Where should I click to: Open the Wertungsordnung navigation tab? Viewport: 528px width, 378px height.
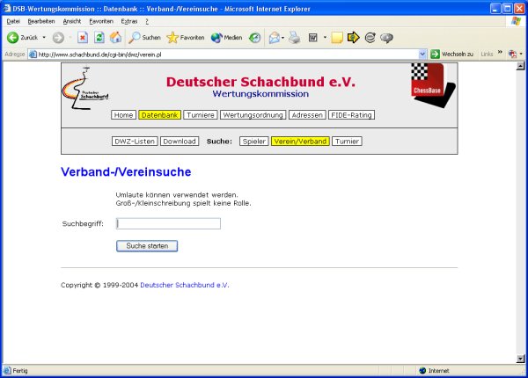253,115
